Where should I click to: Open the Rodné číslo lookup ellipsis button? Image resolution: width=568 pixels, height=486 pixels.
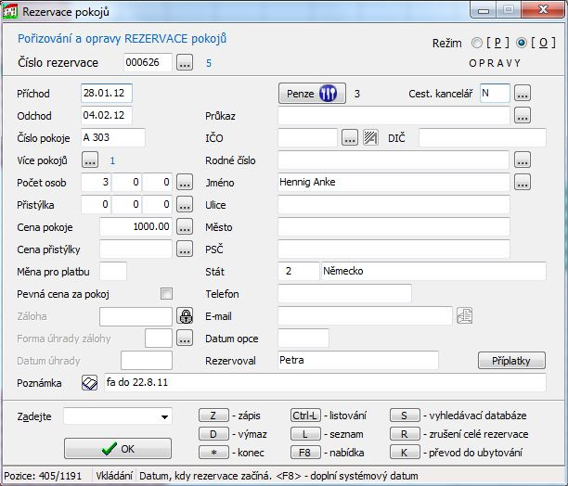point(522,160)
